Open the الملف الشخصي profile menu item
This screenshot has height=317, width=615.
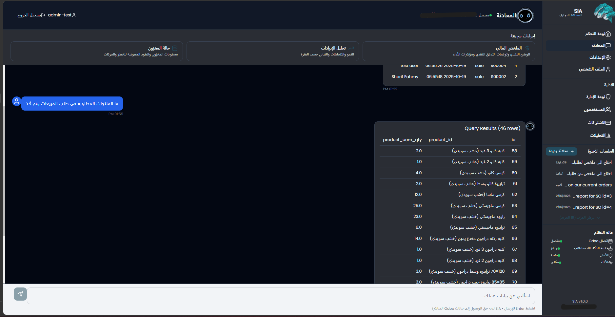click(x=579, y=69)
